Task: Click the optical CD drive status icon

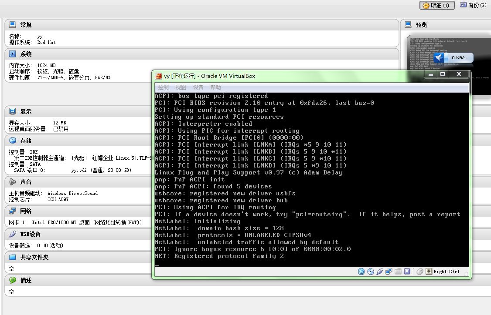Action: 371,271
